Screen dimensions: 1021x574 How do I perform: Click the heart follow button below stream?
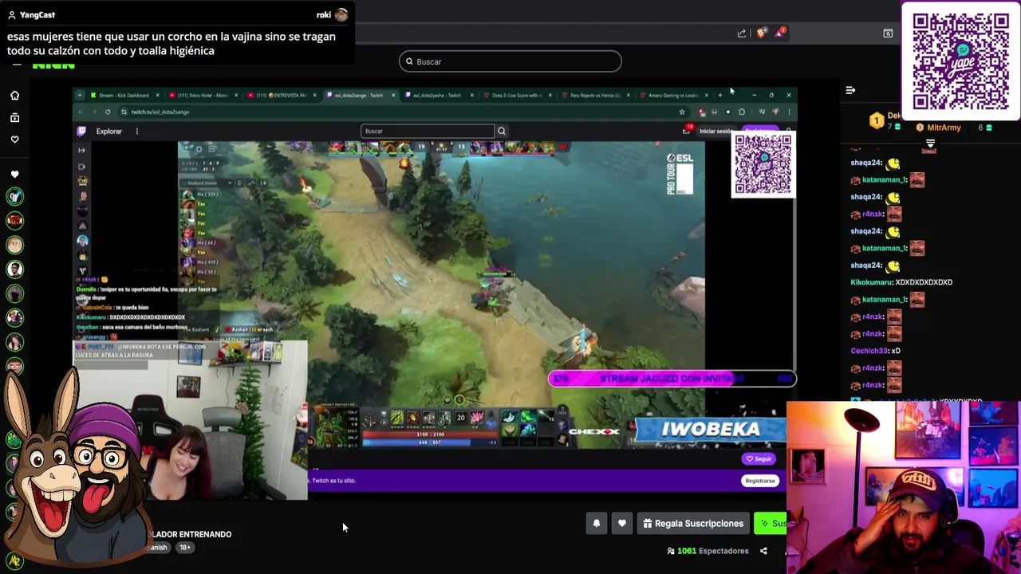tap(622, 524)
